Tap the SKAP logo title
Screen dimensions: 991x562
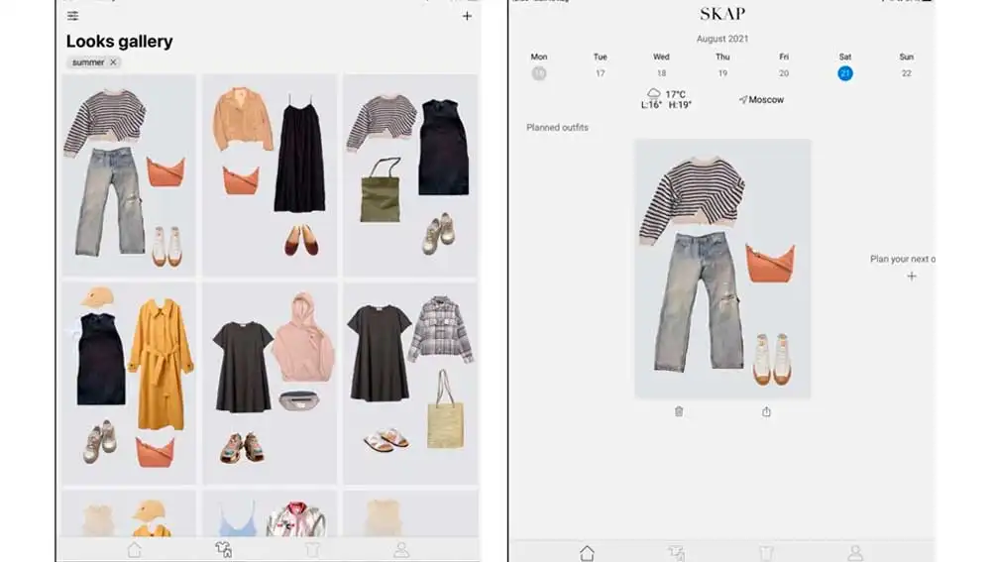pos(722,14)
